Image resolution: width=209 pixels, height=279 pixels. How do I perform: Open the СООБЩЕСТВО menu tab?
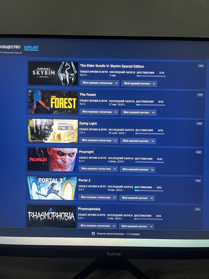click(x=10, y=47)
